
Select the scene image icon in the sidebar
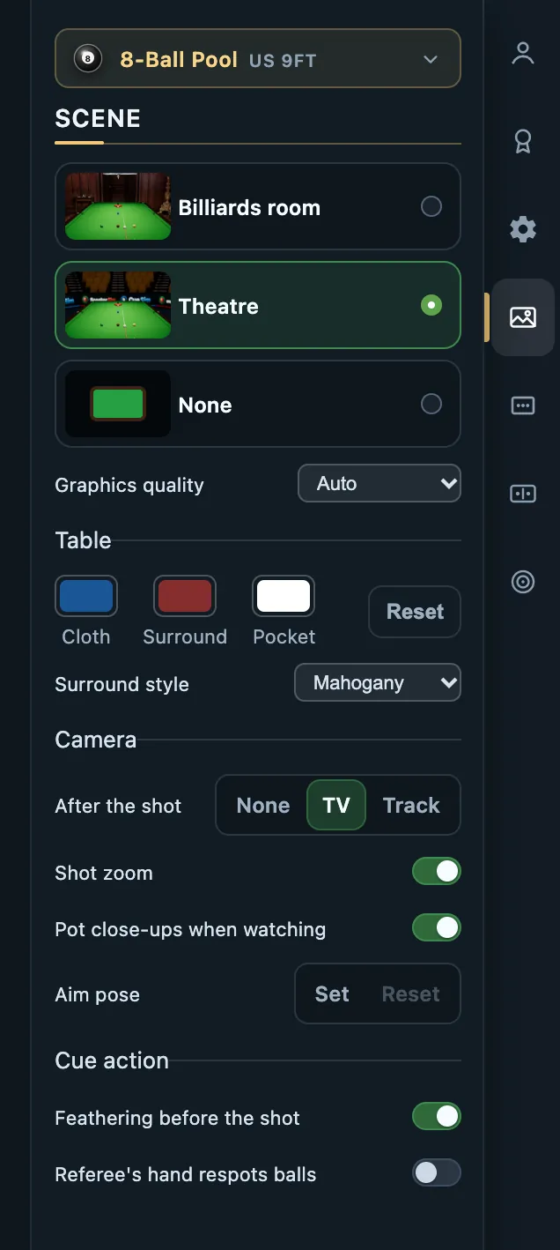click(523, 317)
